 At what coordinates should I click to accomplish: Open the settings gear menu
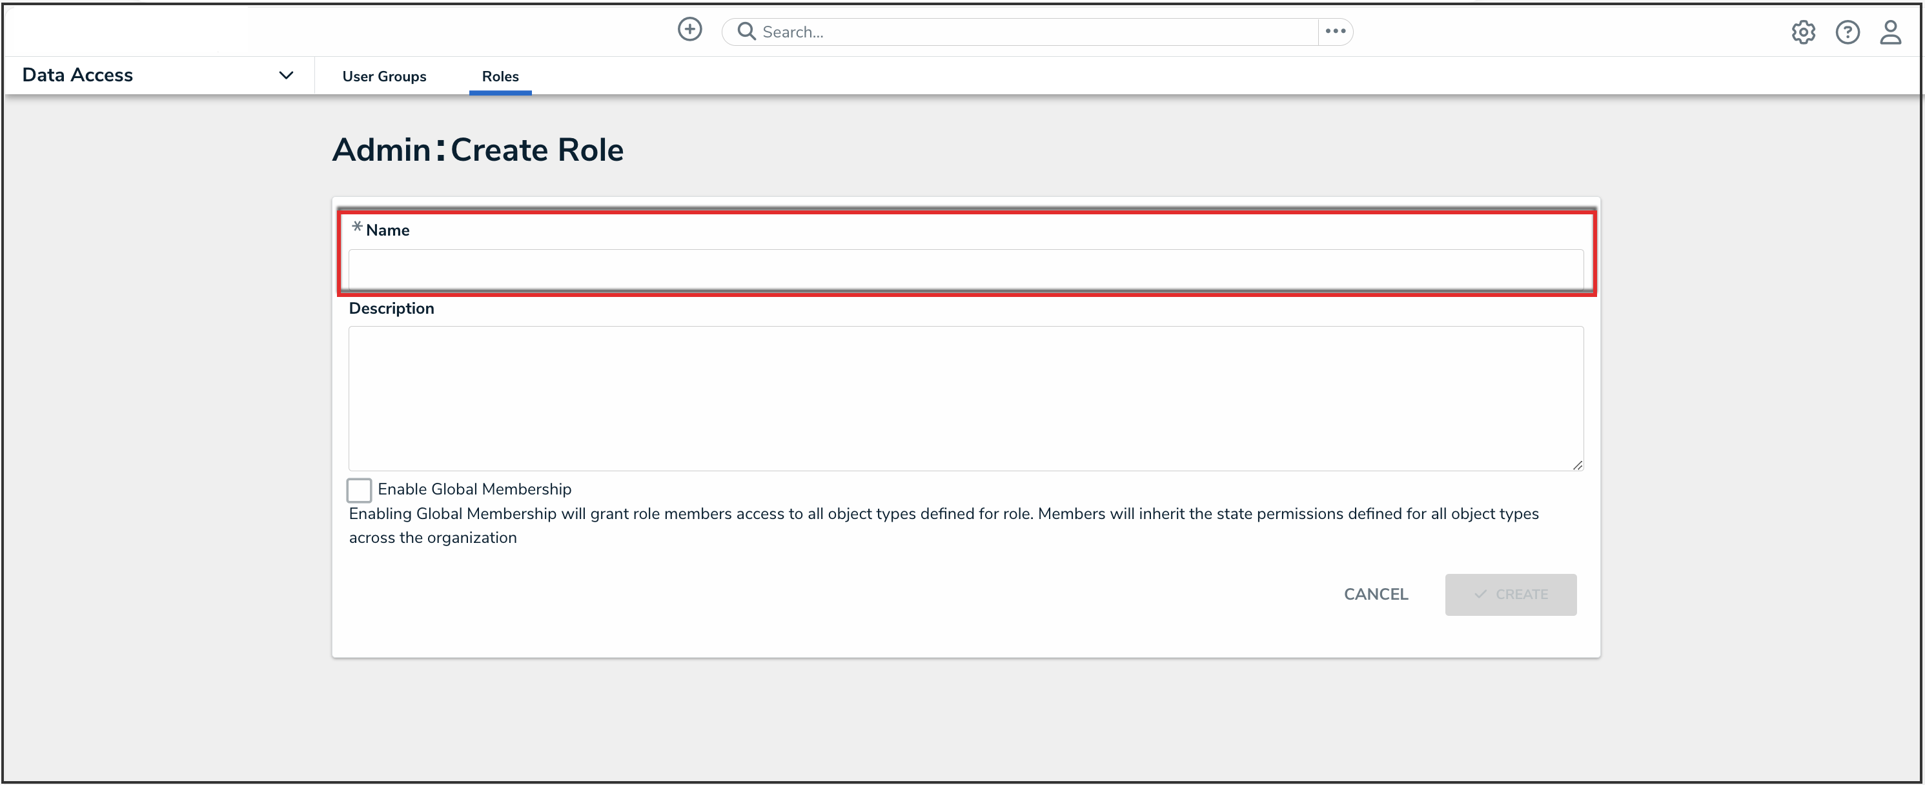(1802, 32)
